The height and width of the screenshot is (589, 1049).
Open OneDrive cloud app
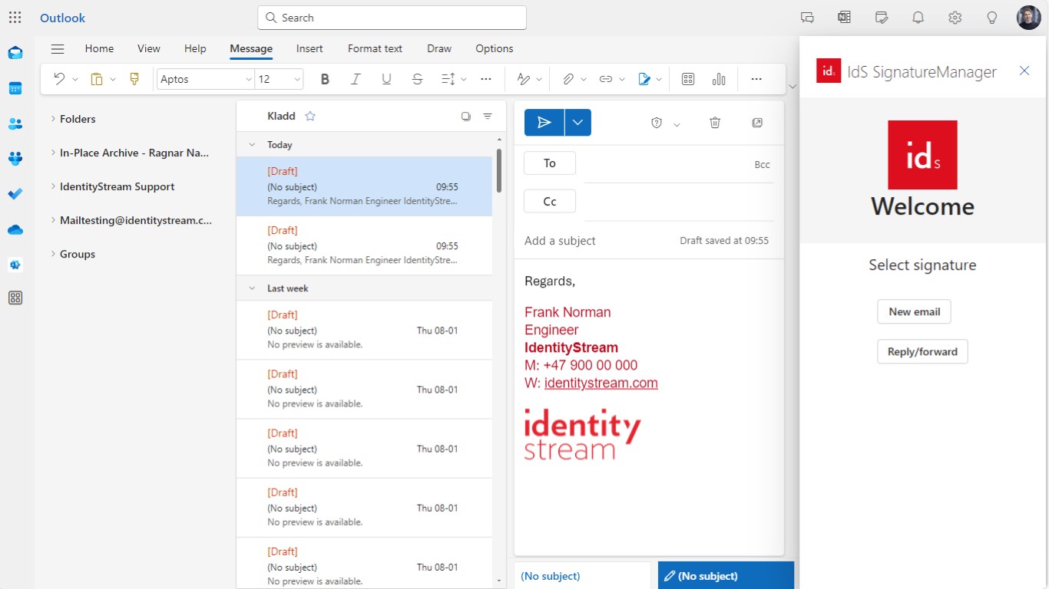coord(15,229)
